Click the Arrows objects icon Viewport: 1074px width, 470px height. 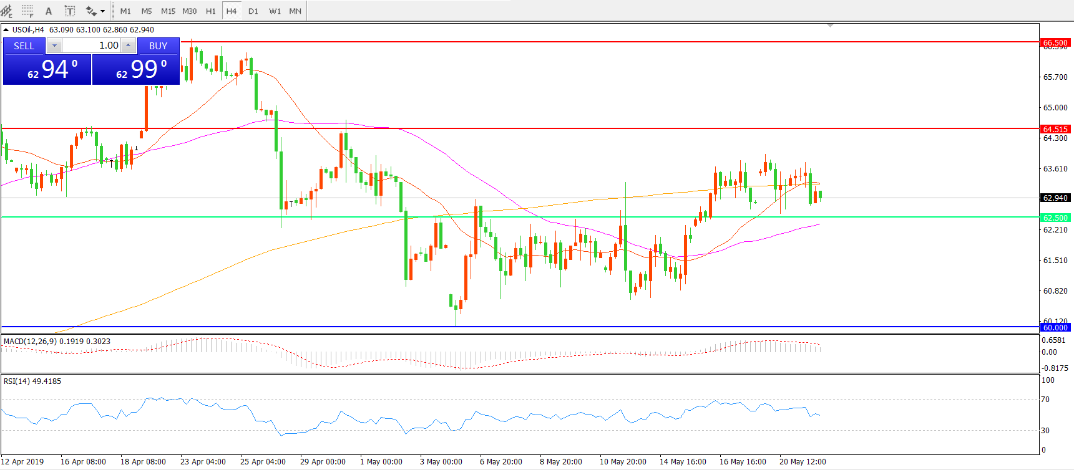click(x=91, y=11)
